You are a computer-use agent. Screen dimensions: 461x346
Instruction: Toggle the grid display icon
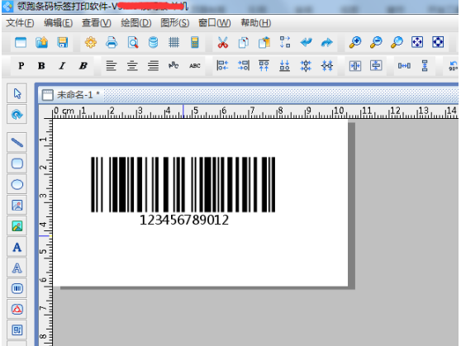(x=174, y=42)
